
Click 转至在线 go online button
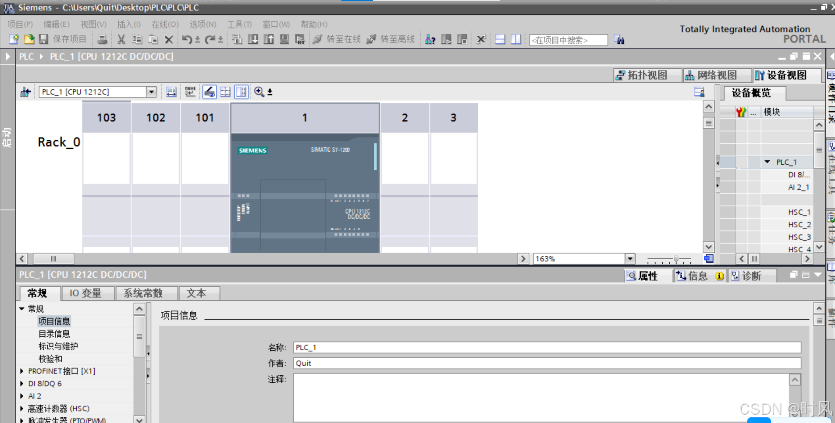click(337, 39)
